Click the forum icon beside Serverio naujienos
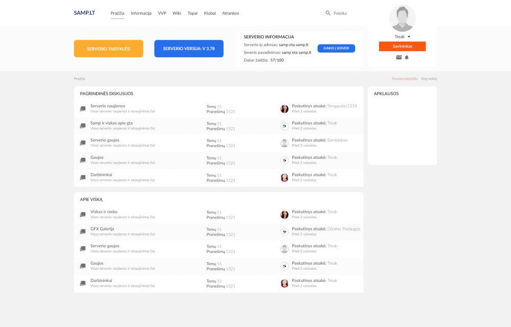This screenshot has height=327, width=511. point(83,108)
